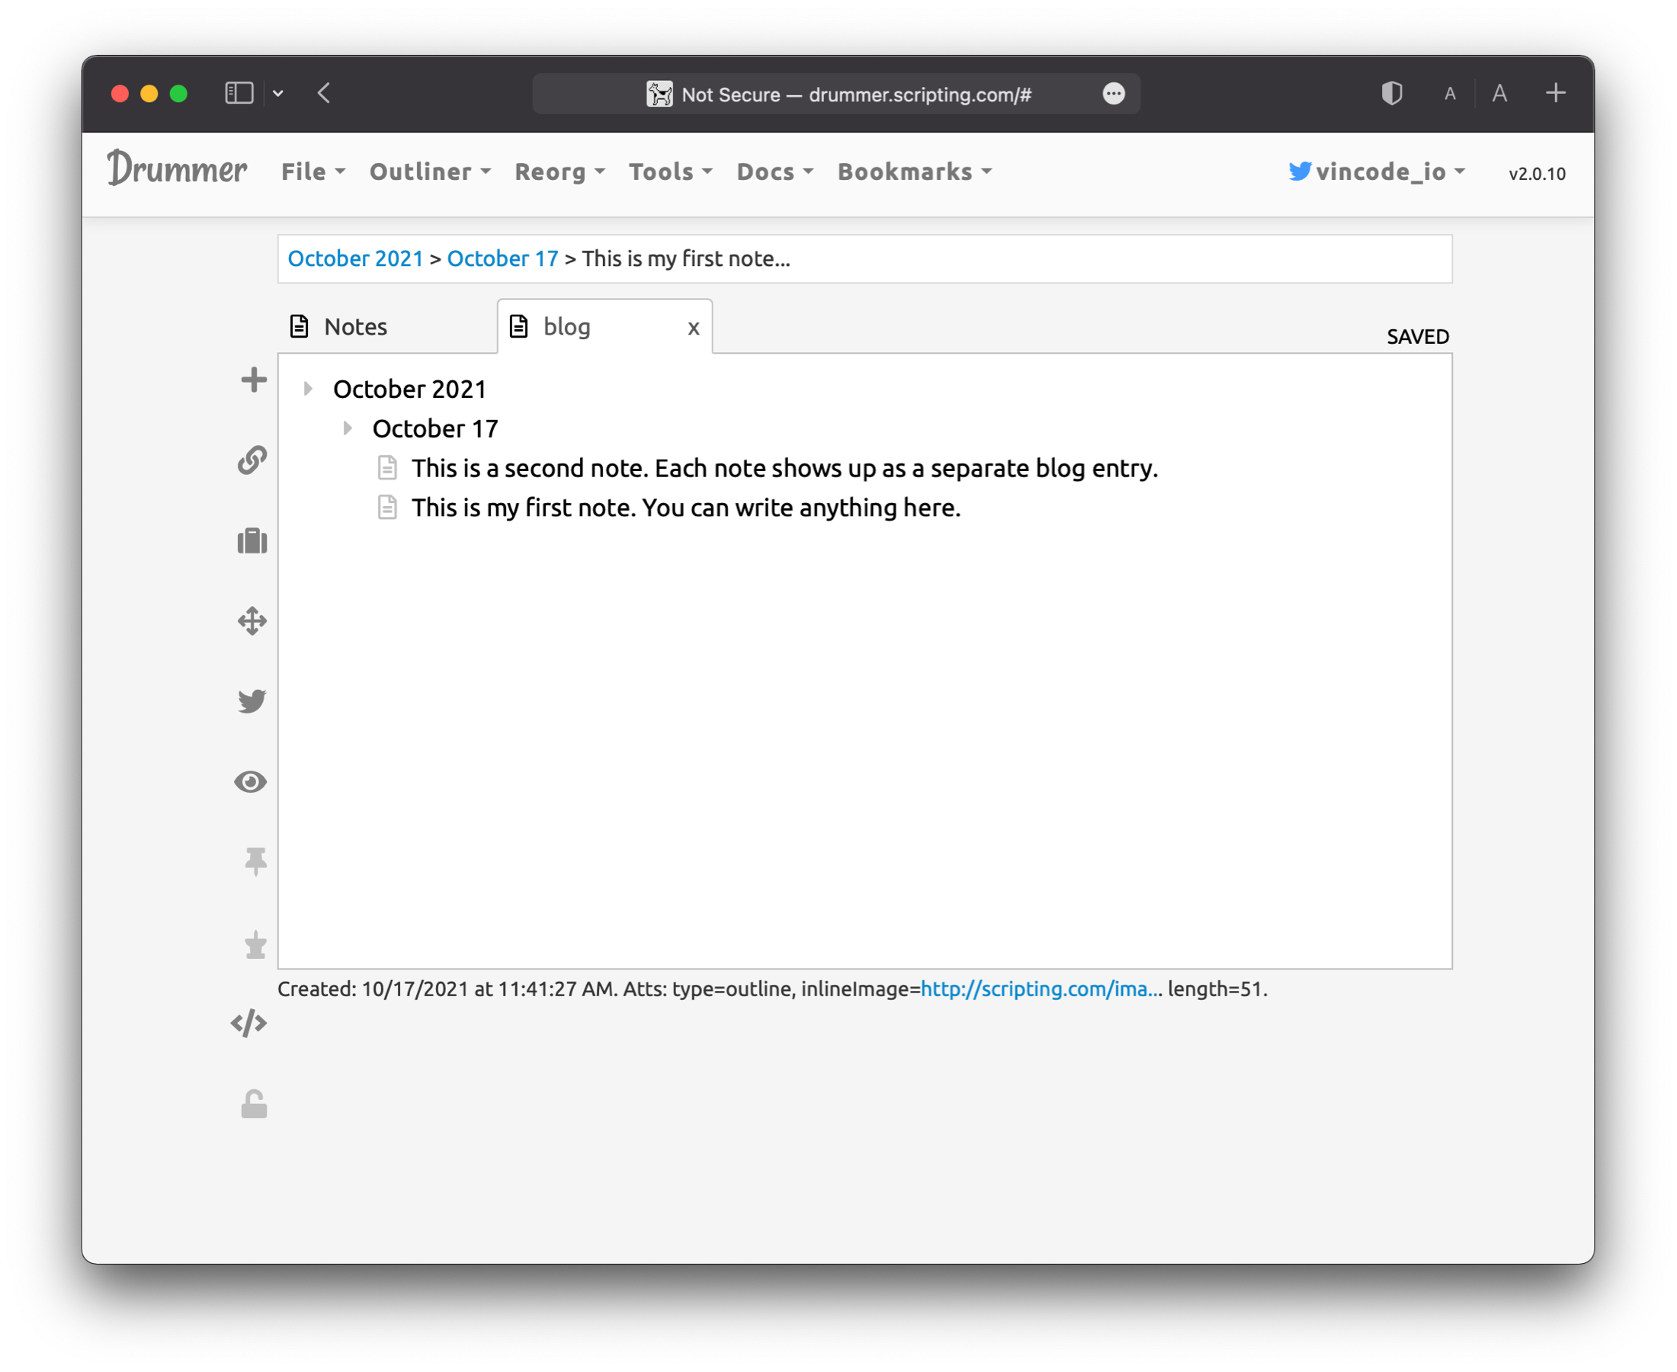
Task: Open the Tools menu
Action: (x=670, y=171)
